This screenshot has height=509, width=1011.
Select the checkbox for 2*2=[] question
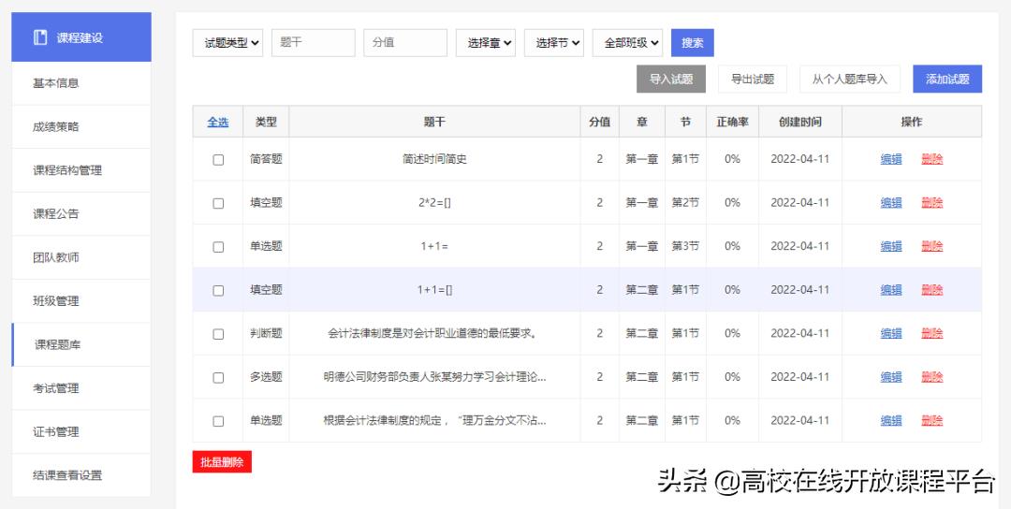tap(218, 203)
